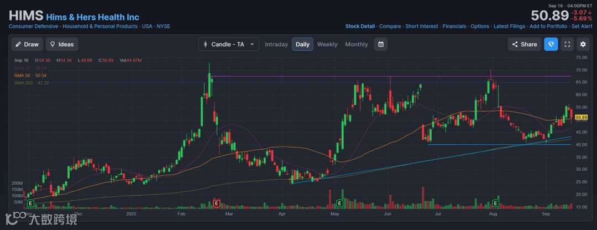Click Add to Portfolio
This screenshot has width=597, height=230.
(x=548, y=27)
